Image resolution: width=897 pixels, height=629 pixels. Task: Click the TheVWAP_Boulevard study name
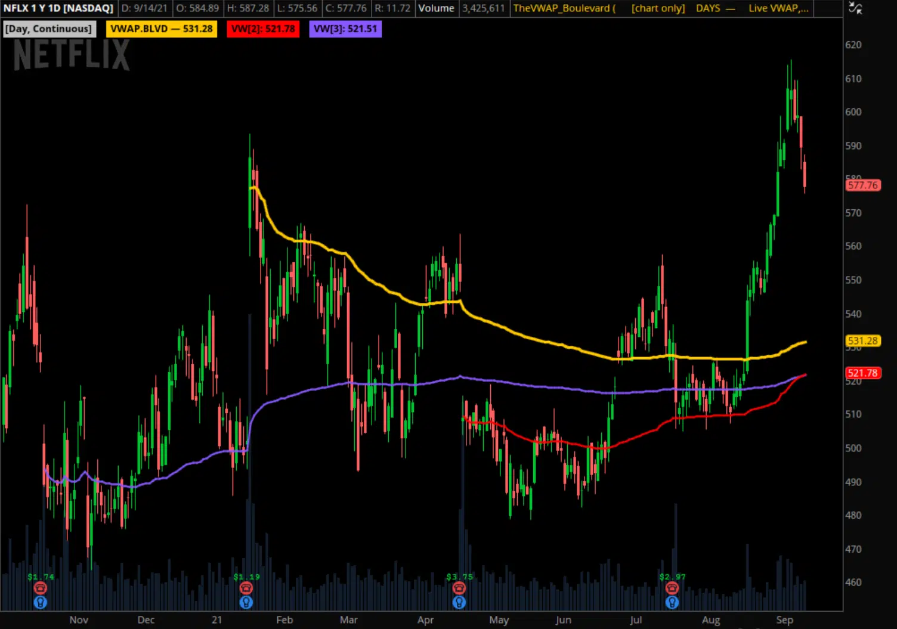tap(564, 8)
